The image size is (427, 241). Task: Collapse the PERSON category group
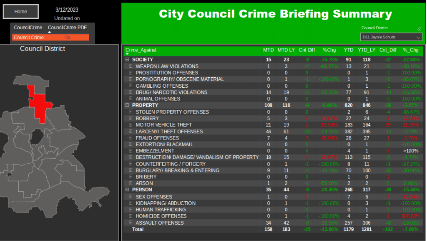[x=127, y=190]
